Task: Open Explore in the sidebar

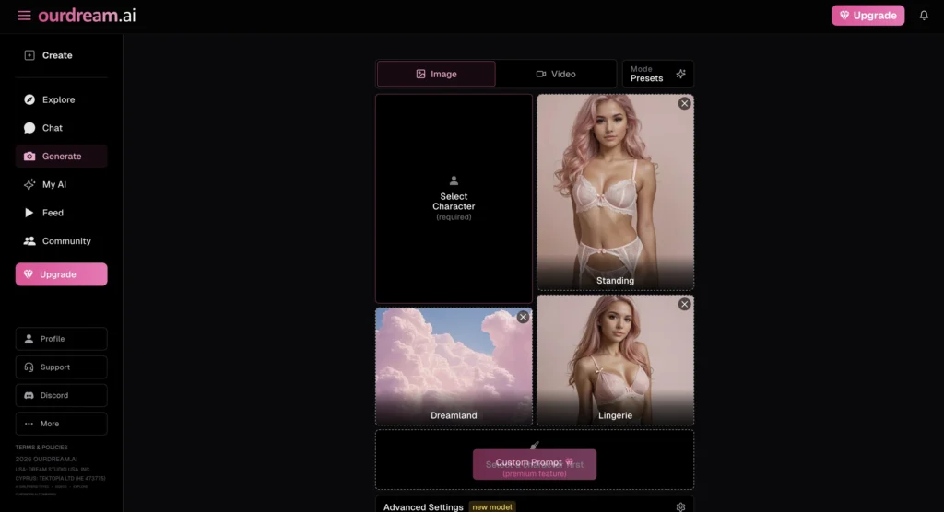Action: (61, 99)
